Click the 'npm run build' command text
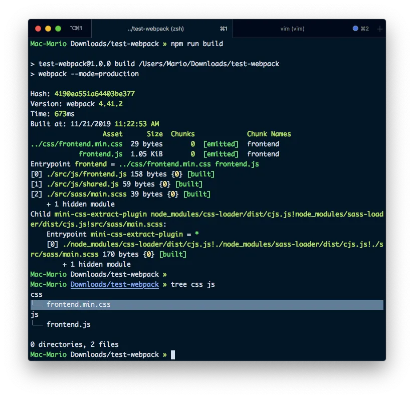The height and width of the screenshot is (398, 414). (x=196, y=44)
